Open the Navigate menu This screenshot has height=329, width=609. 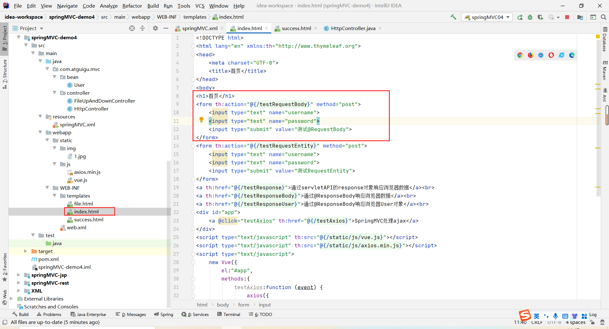pyautogui.click(x=67, y=6)
